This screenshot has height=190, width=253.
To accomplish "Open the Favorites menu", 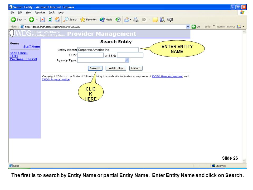I will click(x=40, y=12).
